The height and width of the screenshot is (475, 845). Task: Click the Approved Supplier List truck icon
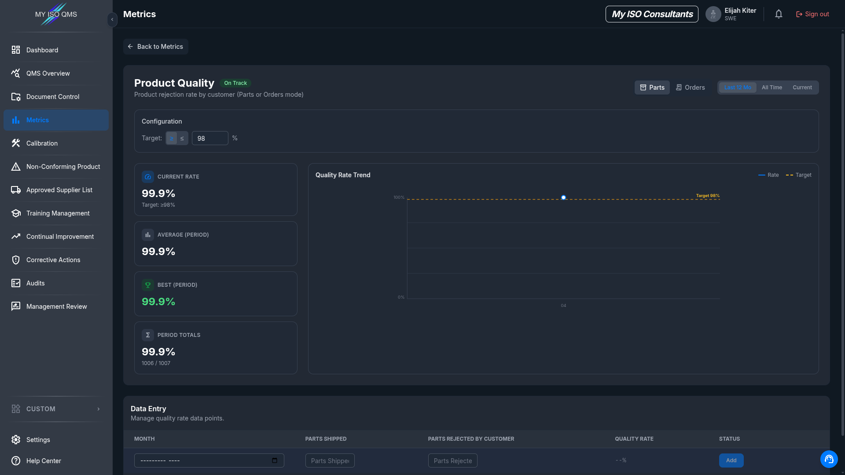pyautogui.click(x=16, y=190)
